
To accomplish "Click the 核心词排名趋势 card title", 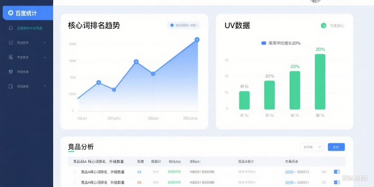I will click(x=94, y=25).
